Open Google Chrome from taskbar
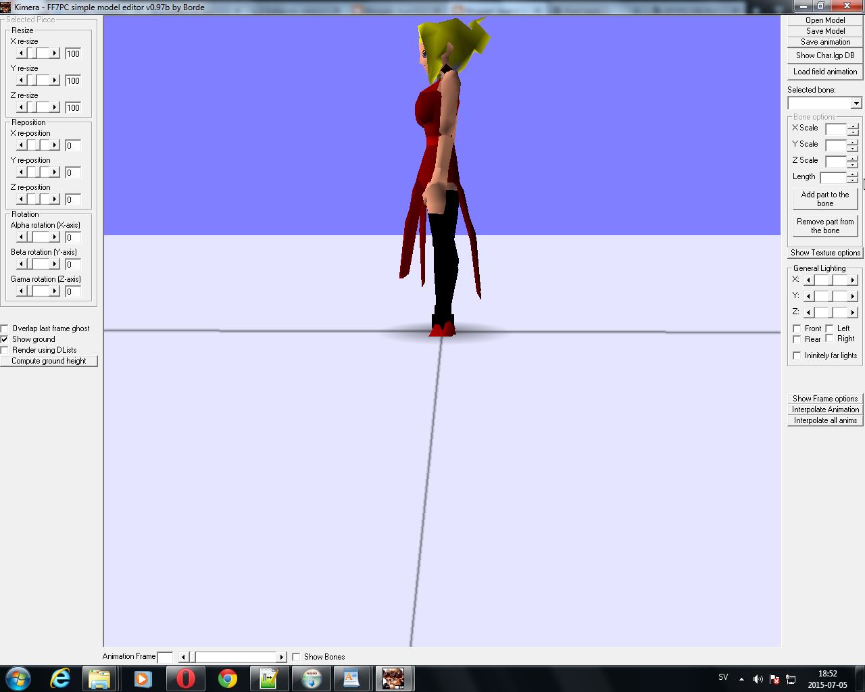 click(227, 678)
